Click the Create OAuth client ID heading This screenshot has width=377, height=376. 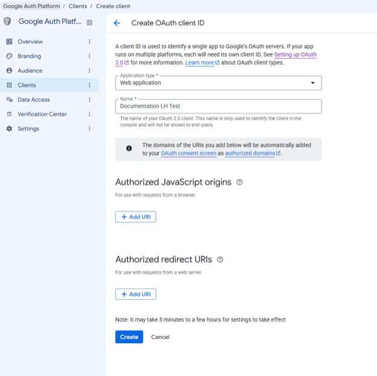(x=168, y=23)
